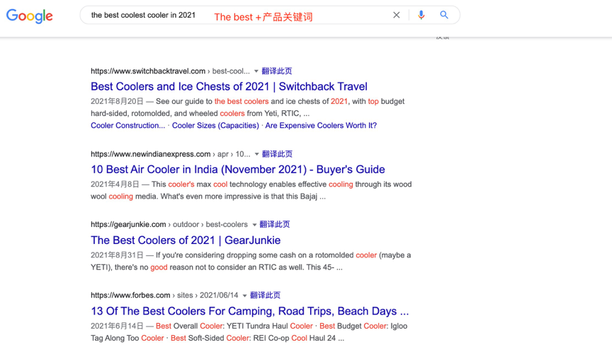The image size is (612, 362).
Task: Translate the forbes.com result page
Action: (x=265, y=296)
